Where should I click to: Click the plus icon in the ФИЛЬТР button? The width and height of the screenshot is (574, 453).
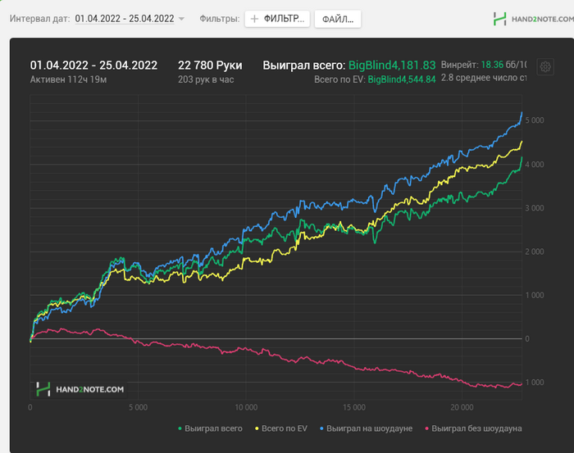[x=254, y=19]
